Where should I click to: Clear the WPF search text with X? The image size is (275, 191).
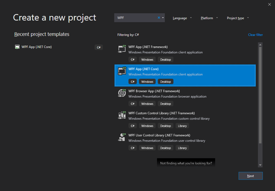[x=159, y=18]
